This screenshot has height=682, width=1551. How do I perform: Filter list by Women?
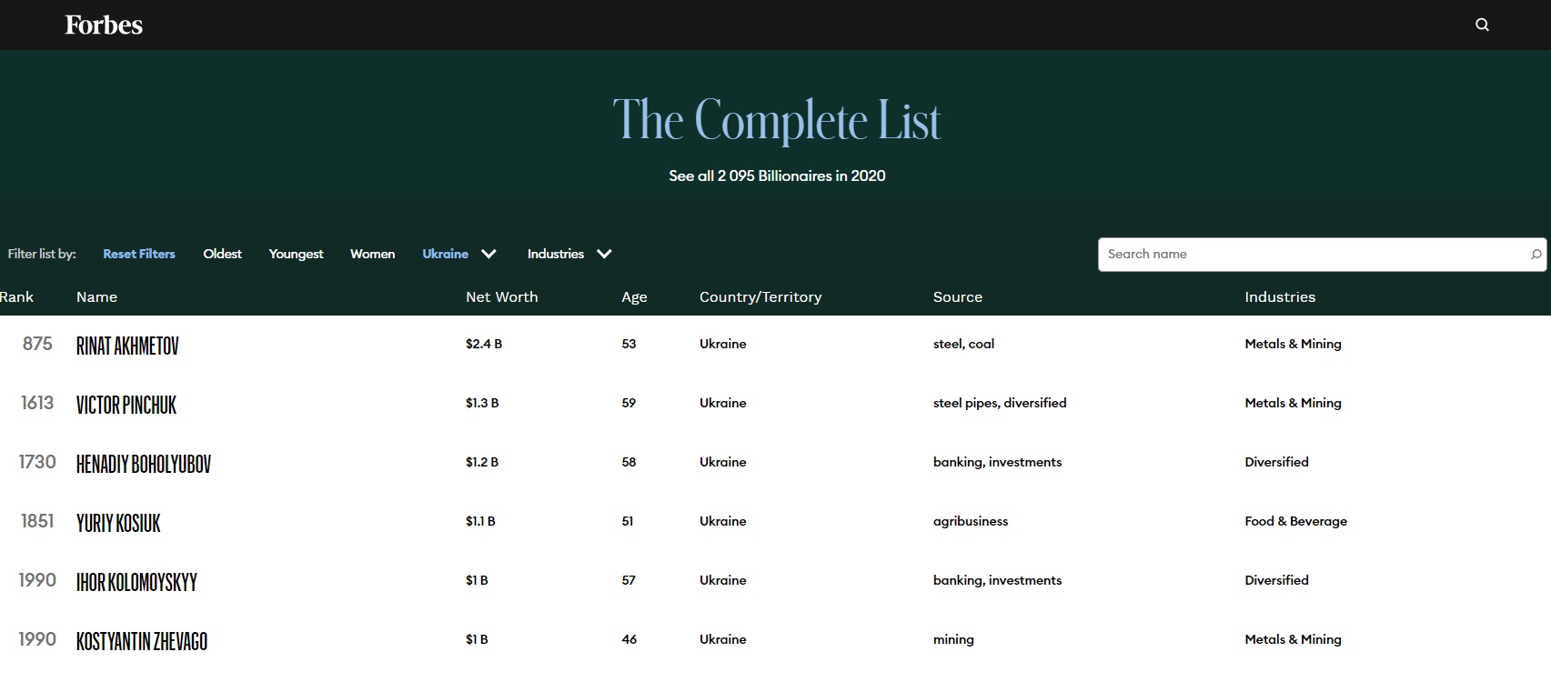pos(372,254)
